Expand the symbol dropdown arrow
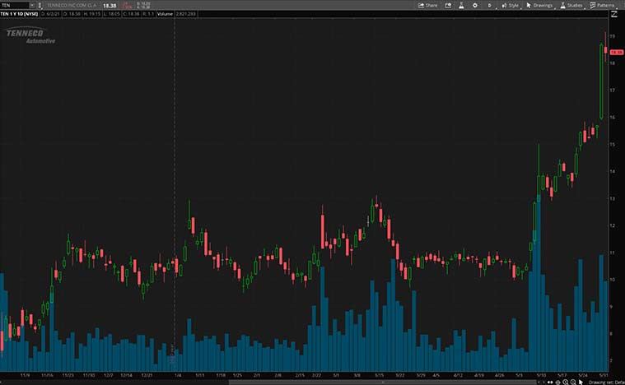 click(x=31, y=5)
